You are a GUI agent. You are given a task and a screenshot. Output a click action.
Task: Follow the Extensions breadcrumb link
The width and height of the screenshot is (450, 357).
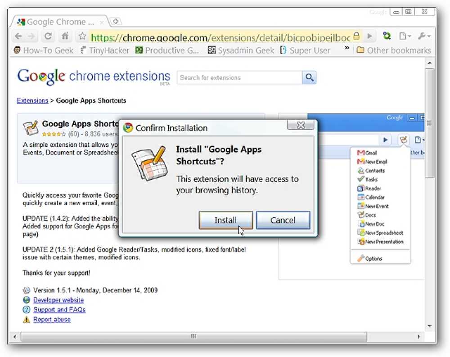point(32,100)
